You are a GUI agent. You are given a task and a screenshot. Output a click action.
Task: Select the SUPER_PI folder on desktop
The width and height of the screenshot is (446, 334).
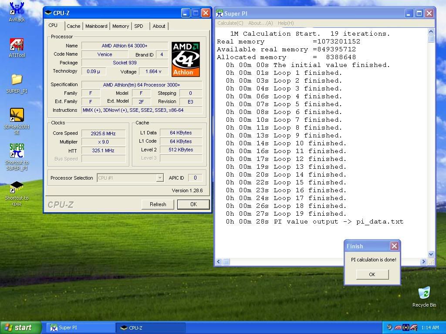click(x=17, y=83)
